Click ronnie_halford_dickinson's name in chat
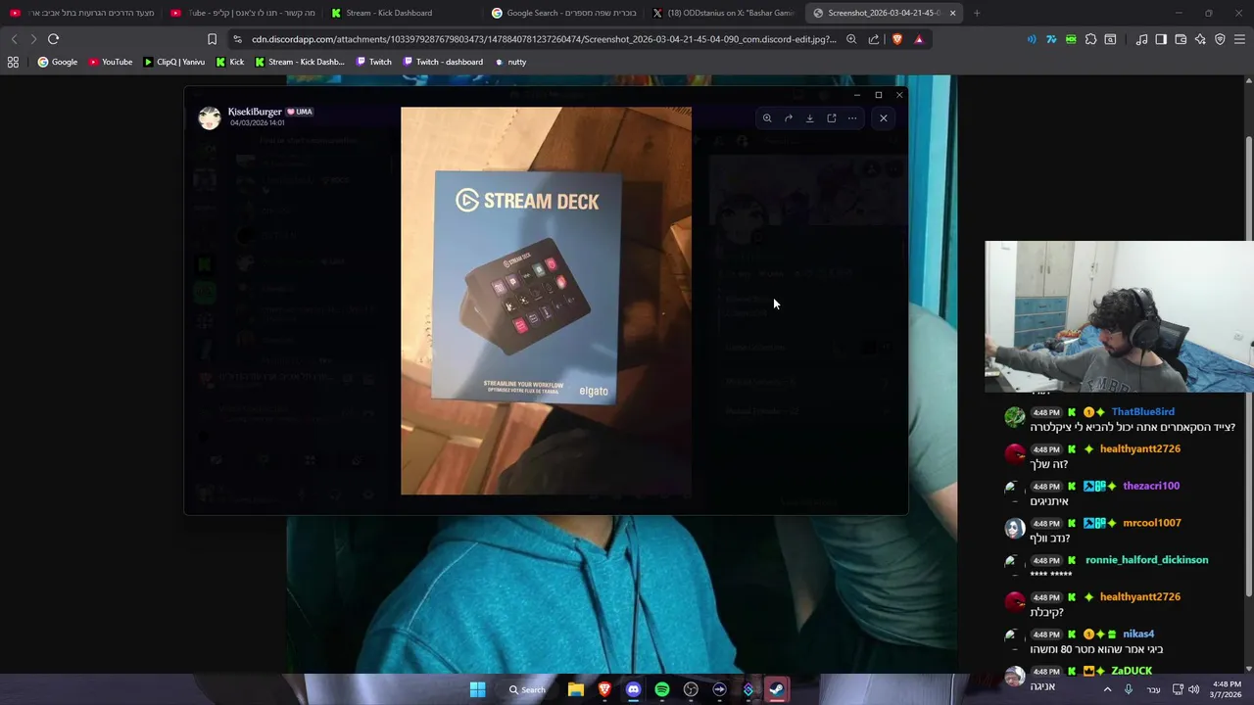This screenshot has width=1254, height=705. (1146, 560)
